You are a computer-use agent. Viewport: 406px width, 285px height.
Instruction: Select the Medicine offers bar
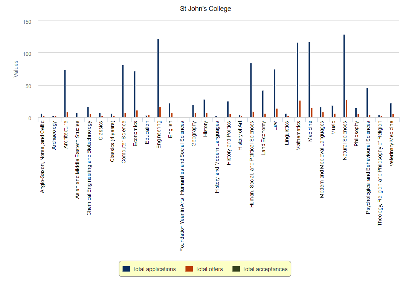[311, 113]
